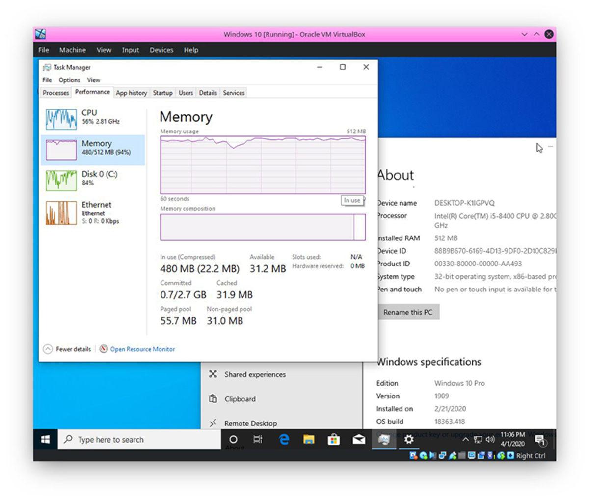
Task: Open Resource Monitor via the link
Action: tap(141, 349)
